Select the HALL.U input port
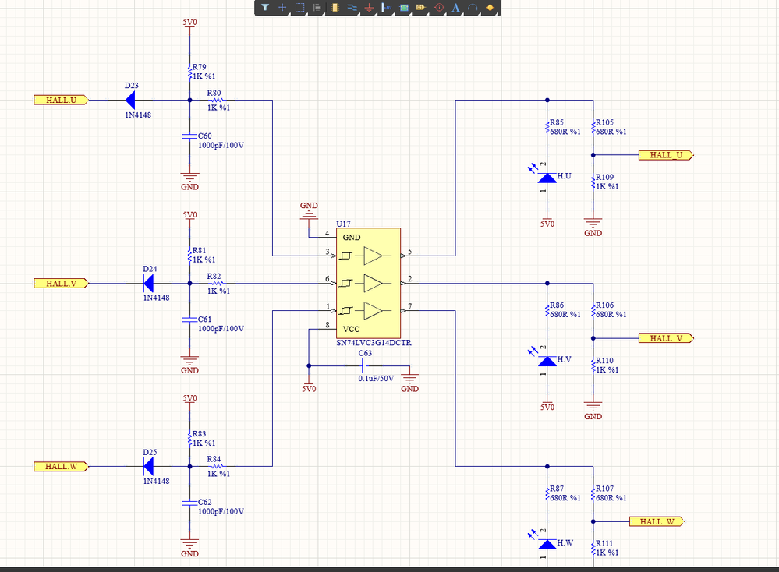This screenshot has height=572, width=779. pos(61,101)
